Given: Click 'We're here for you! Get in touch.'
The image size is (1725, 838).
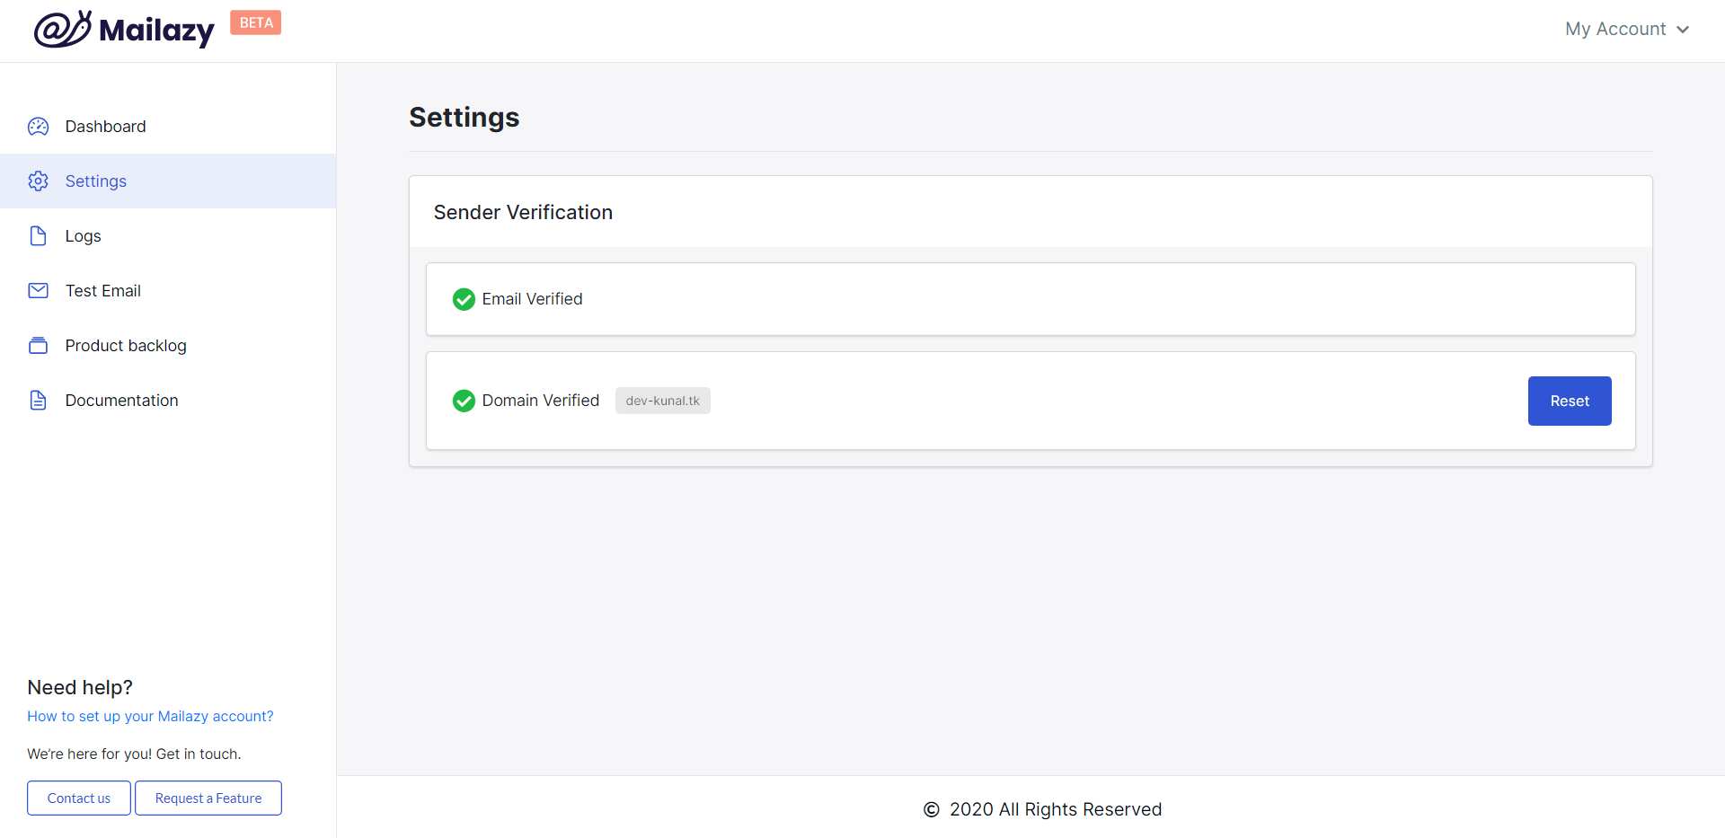Looking at the screenshot, I should 134,754.
